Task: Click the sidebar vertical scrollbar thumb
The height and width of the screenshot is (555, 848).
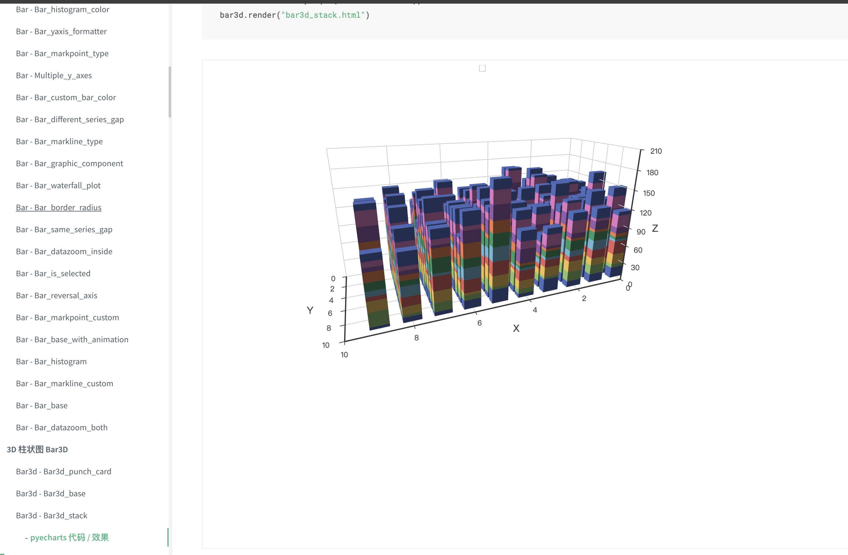Action: [x=170, y=92]
